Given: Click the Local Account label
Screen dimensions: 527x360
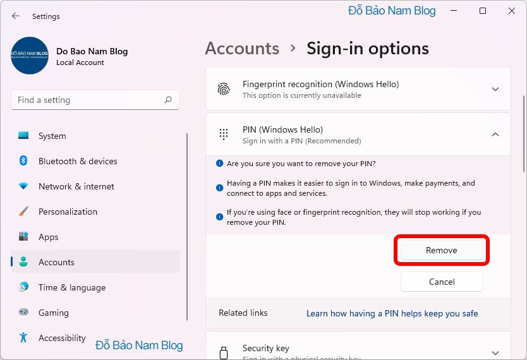Looking at the screenshot, I should point(80,63).
